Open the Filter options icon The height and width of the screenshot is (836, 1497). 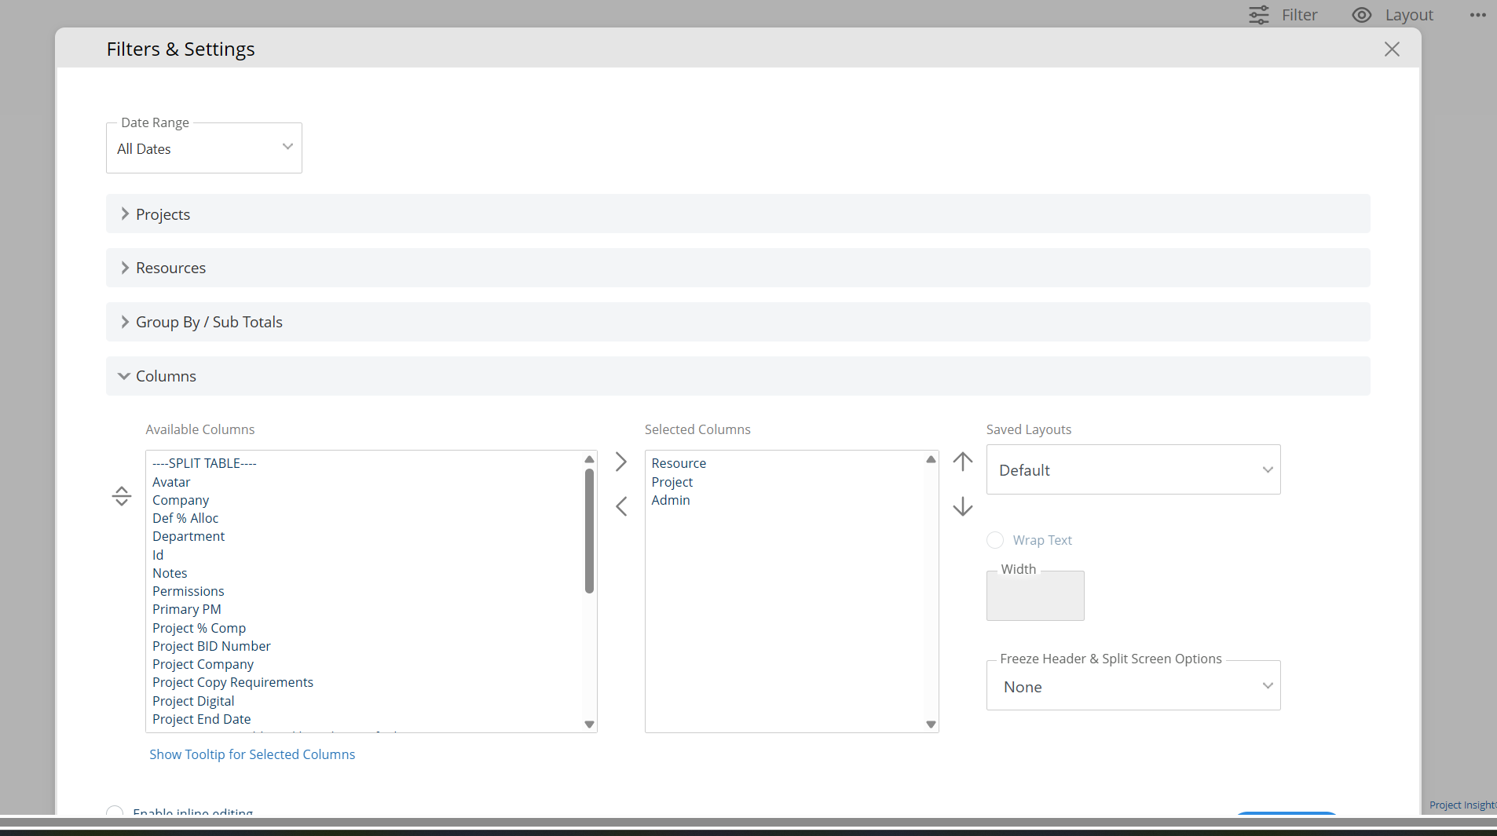click(1258, 15)
